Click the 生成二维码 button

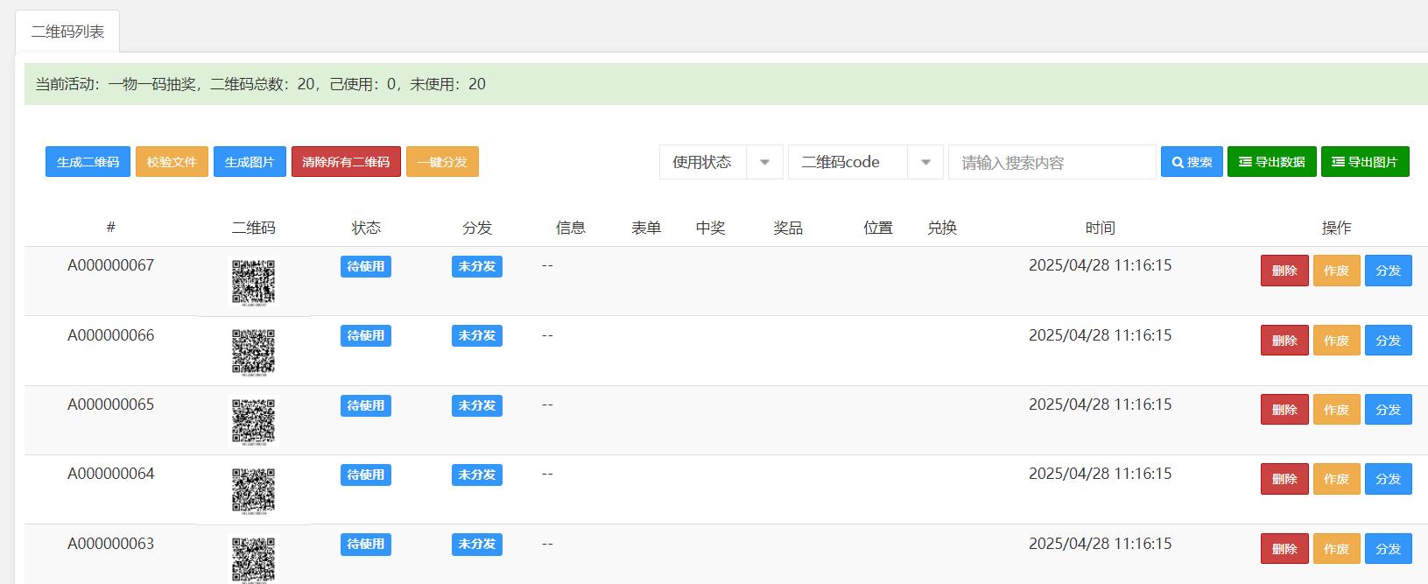(88, 162)
